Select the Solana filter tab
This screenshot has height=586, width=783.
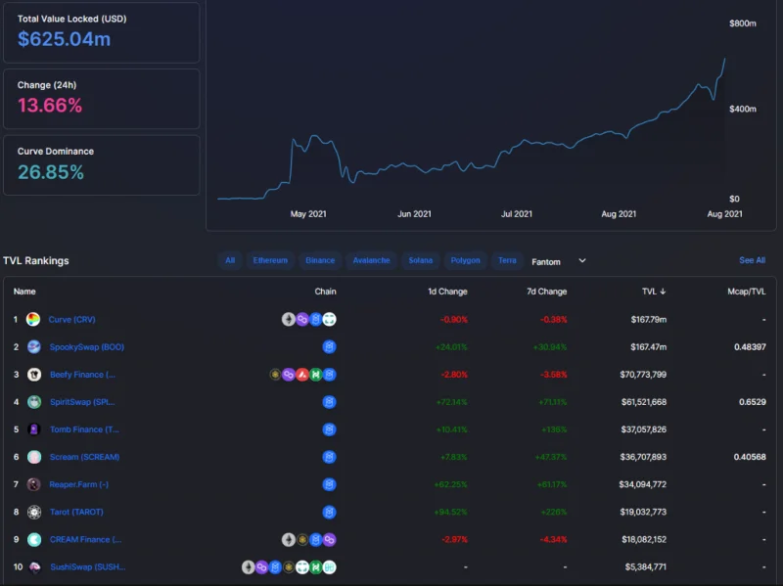point(421,260)
